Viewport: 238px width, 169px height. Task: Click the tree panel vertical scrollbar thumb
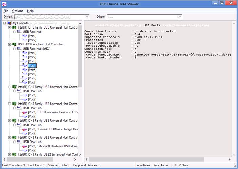tap(80, 56)
